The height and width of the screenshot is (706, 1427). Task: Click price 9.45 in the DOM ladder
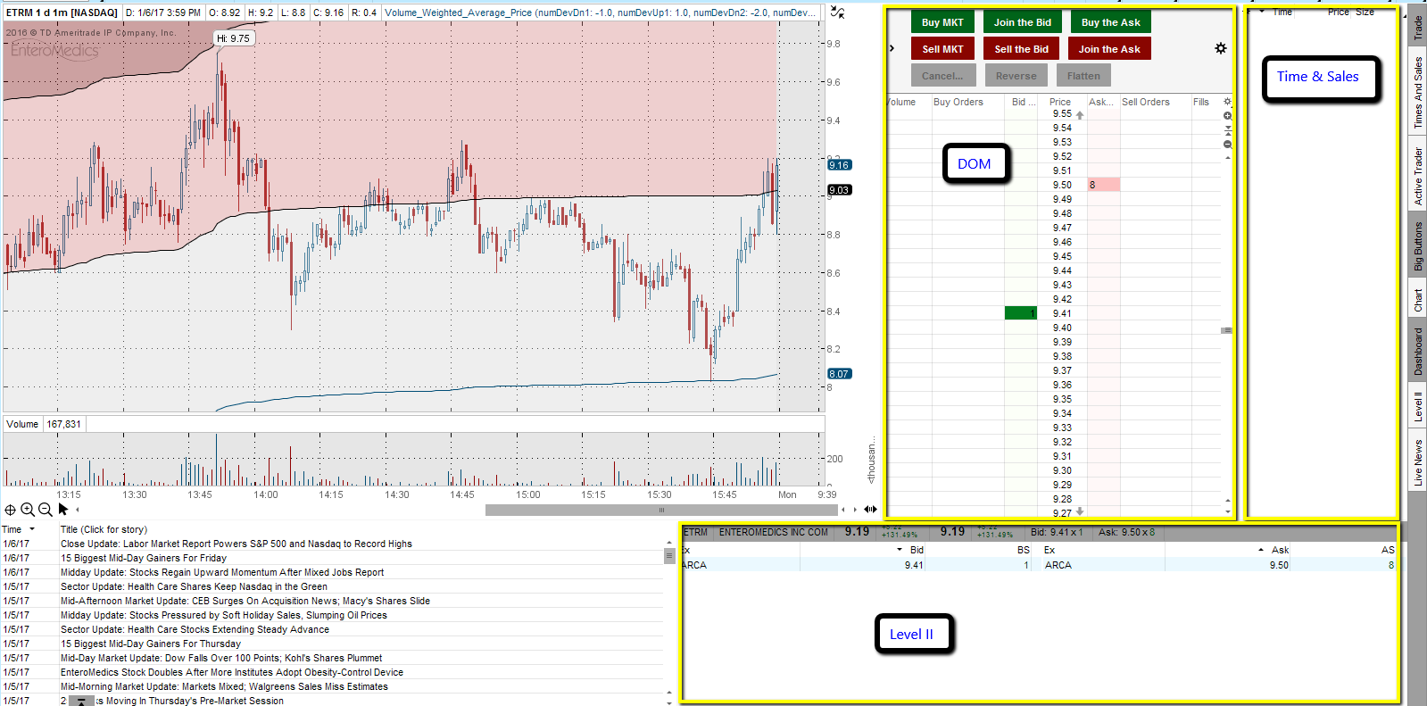[1062, 256]
